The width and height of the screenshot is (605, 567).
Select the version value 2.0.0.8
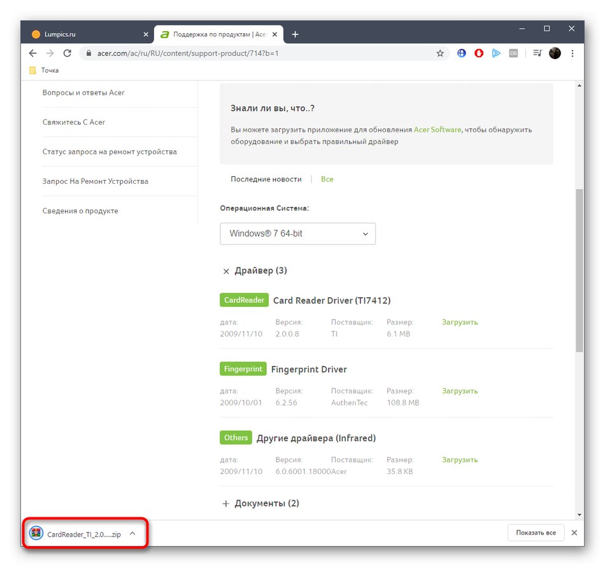tap(287, 334)
